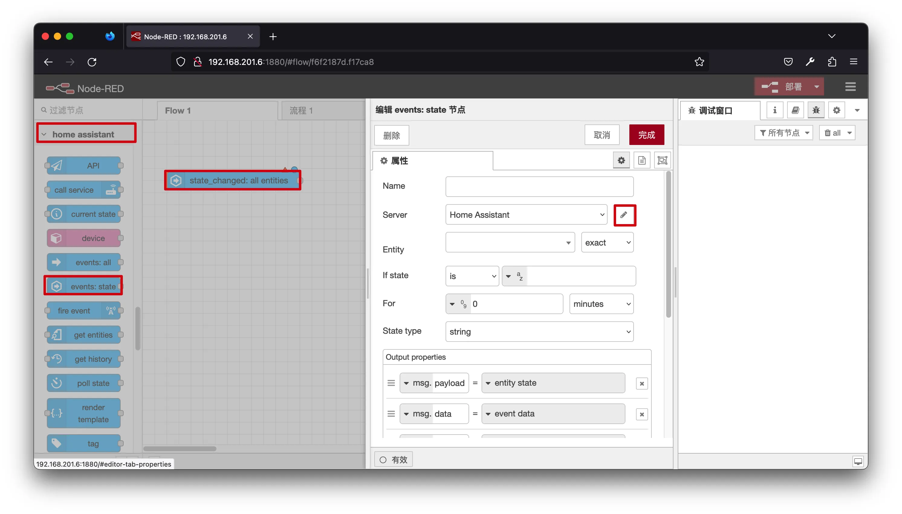Show the debug bug sidebar icon
Screen dimensions: 902x514
pyautogui.click(x=816, y=110)
